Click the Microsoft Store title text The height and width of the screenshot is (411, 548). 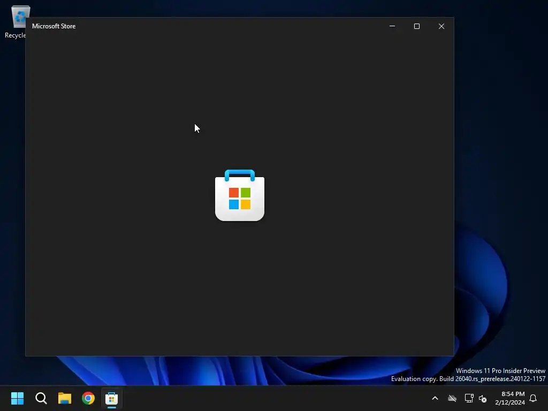pos(54,26)
